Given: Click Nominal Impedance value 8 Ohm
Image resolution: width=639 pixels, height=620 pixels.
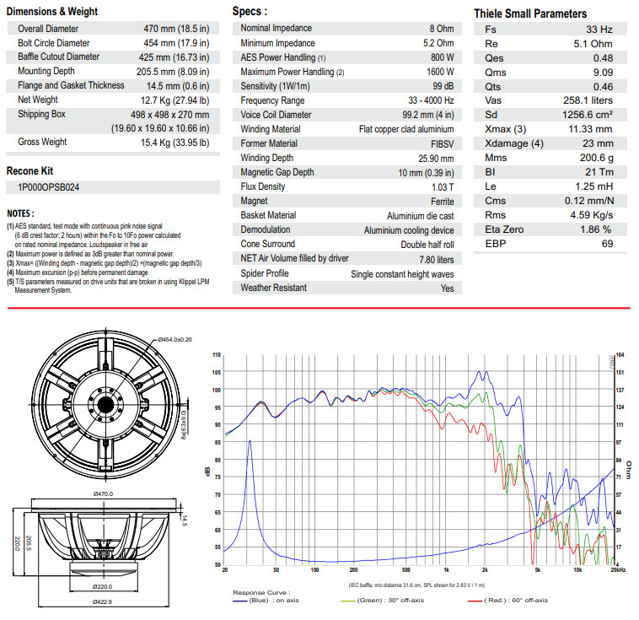Looking at the screenshot, I should [x=442, y=29].
